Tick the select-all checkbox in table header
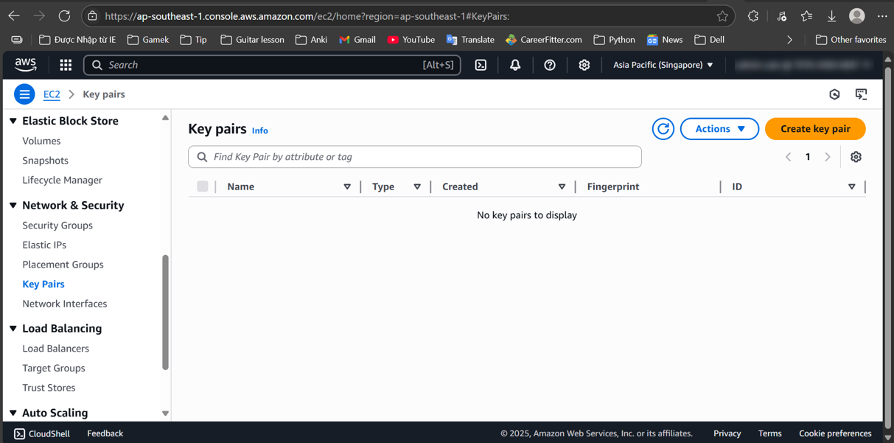The height and width of the screenshot is (443, 894). click(x=203, y=186)
